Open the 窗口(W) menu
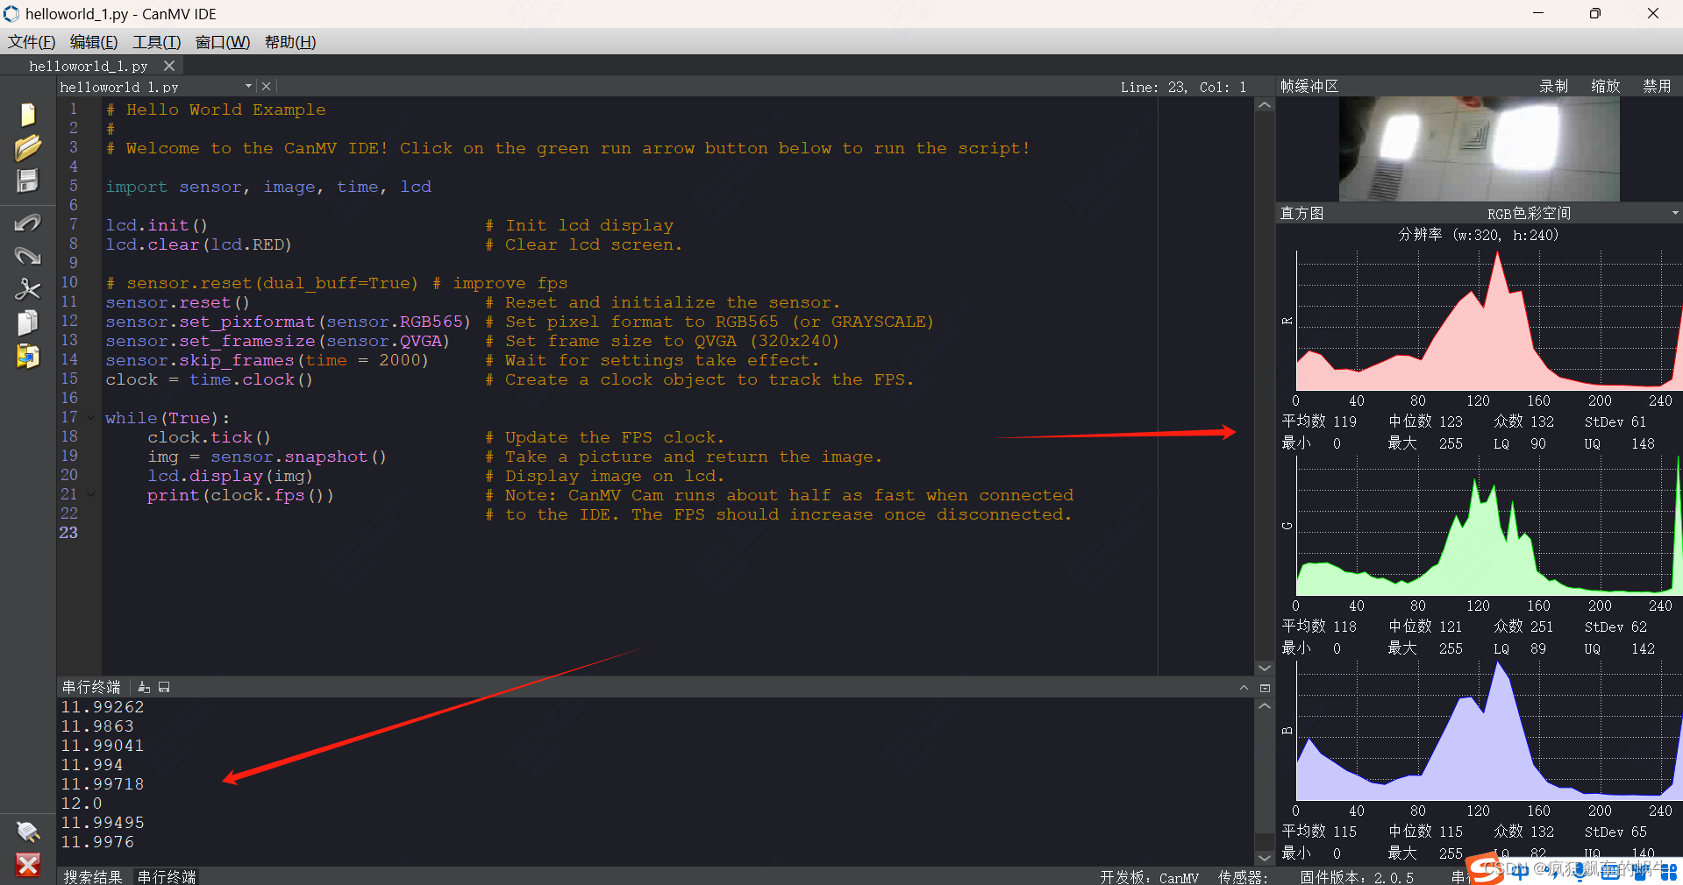Screen dimensions: 1683x885 point(223,42)
